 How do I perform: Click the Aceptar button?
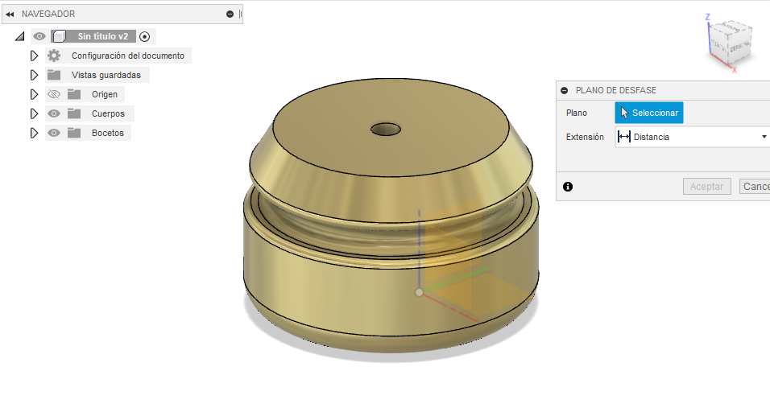click(706, 187)
